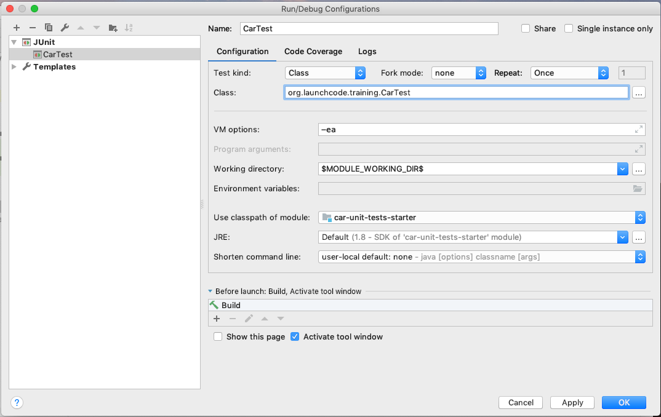Viewport: 661px width, 417px height.
Task: Switch to the Code Coverage tab
Action: point(313,52)
